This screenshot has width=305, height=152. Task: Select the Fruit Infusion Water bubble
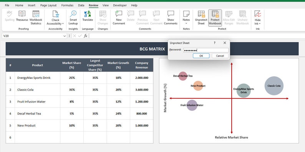192,105
